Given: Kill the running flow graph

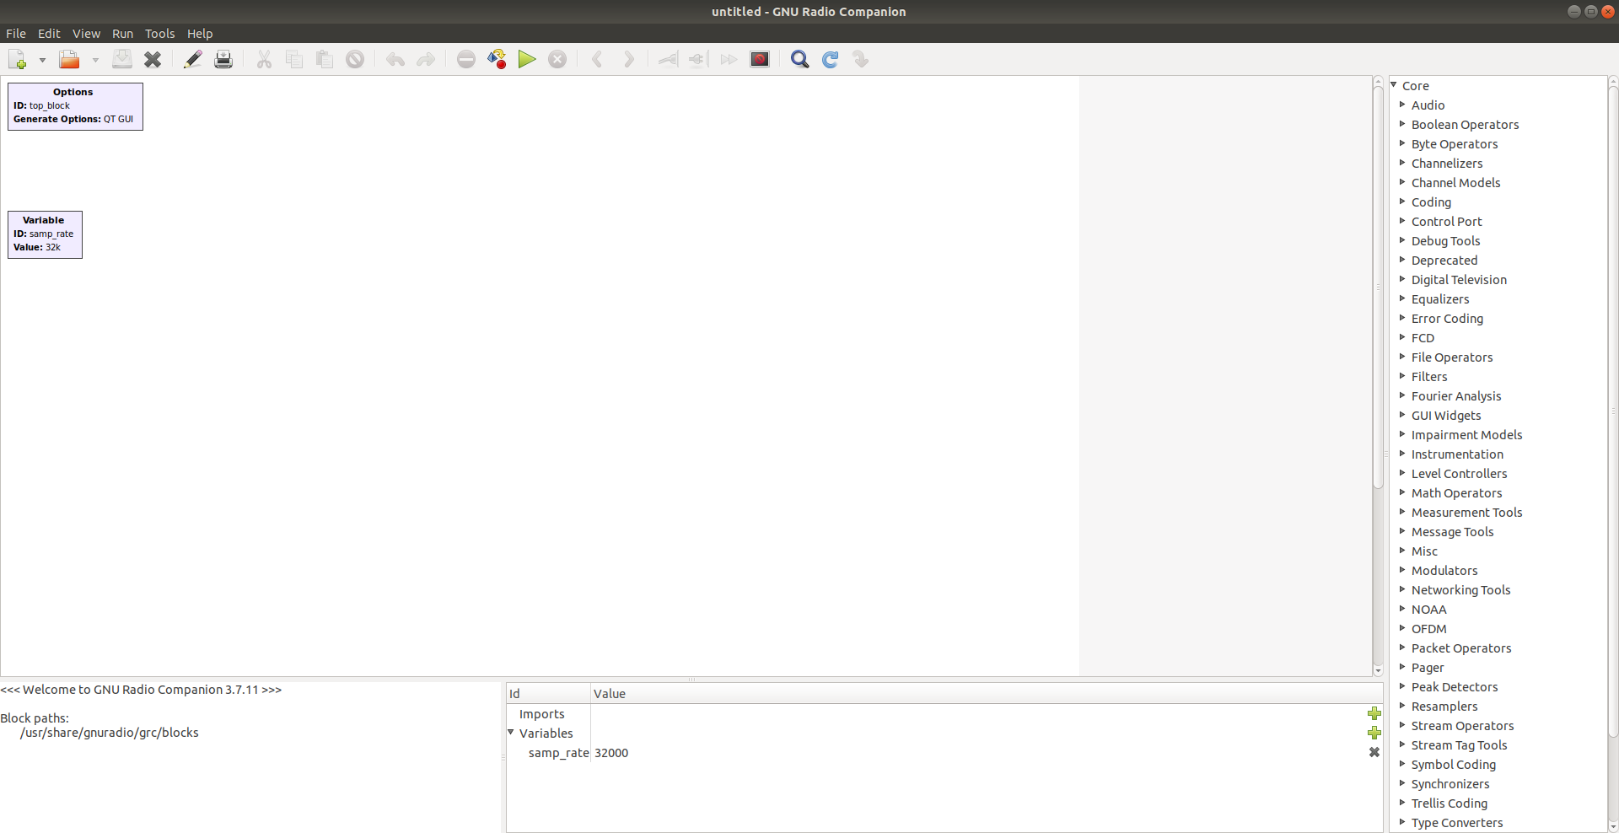Looking at the screenshot, I should tap(557, 59).
